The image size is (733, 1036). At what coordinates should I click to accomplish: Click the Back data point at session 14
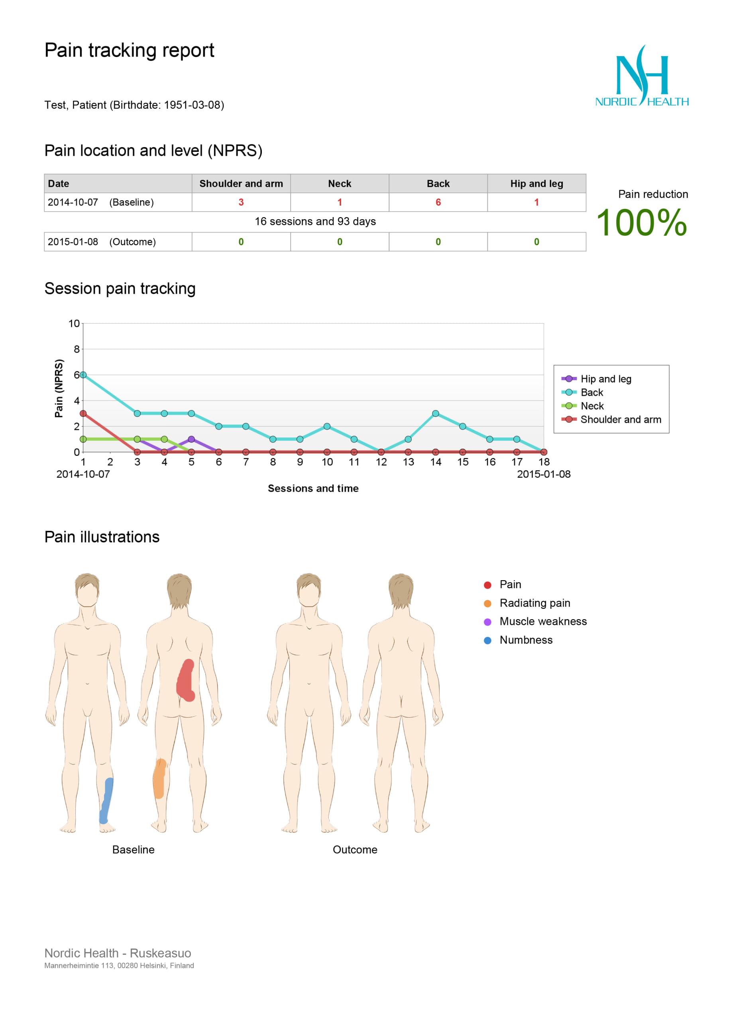click(x=436, y=413)
